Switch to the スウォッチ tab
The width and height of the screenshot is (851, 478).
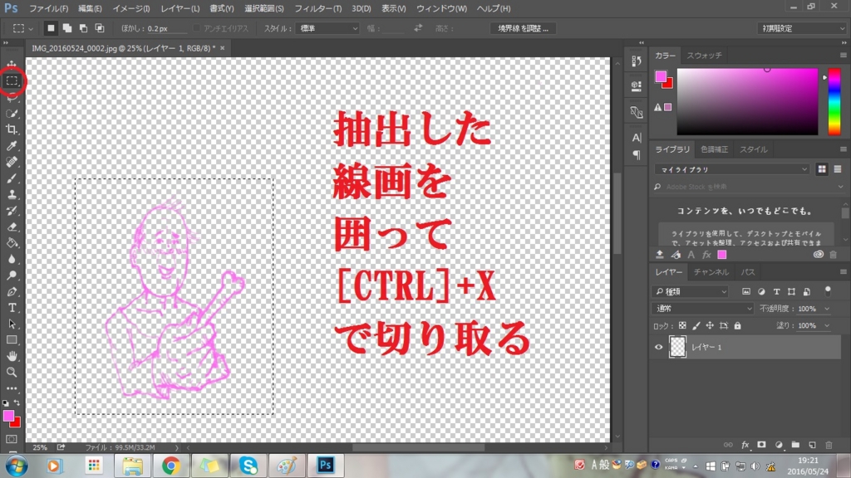(704, 56)
